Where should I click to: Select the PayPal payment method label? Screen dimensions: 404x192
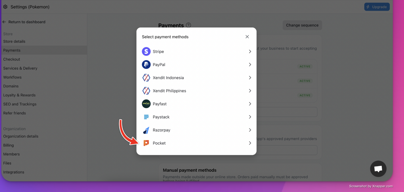coord(159,65)
